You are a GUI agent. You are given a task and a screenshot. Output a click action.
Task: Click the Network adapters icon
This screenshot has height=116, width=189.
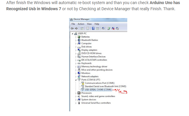[x=79, y=76]
